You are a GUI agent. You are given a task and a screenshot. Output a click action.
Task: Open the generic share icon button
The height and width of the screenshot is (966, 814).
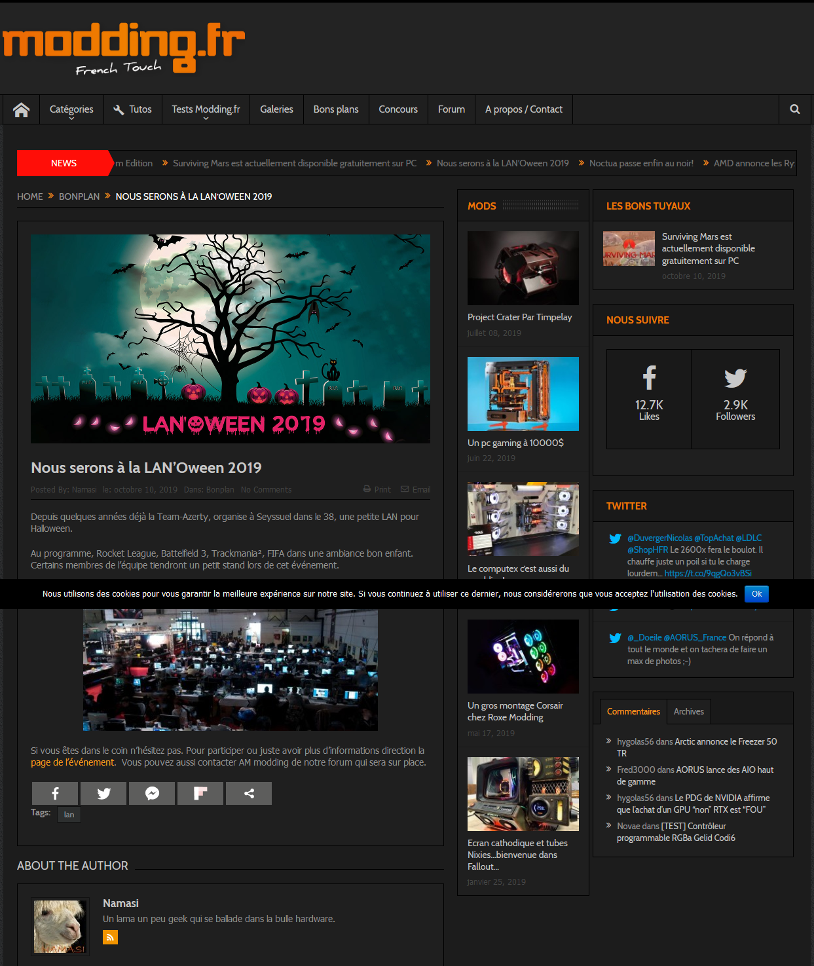tap(249, 793)
